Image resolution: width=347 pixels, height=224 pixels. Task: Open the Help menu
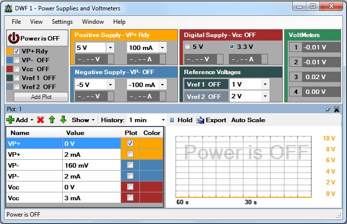pyautogui.click(x=119, y=22)
